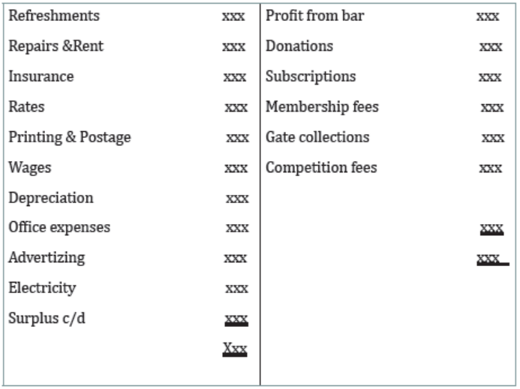Click the Insurance row label
The width and height of the screenshot is (520, 389).
pos(41,76)
